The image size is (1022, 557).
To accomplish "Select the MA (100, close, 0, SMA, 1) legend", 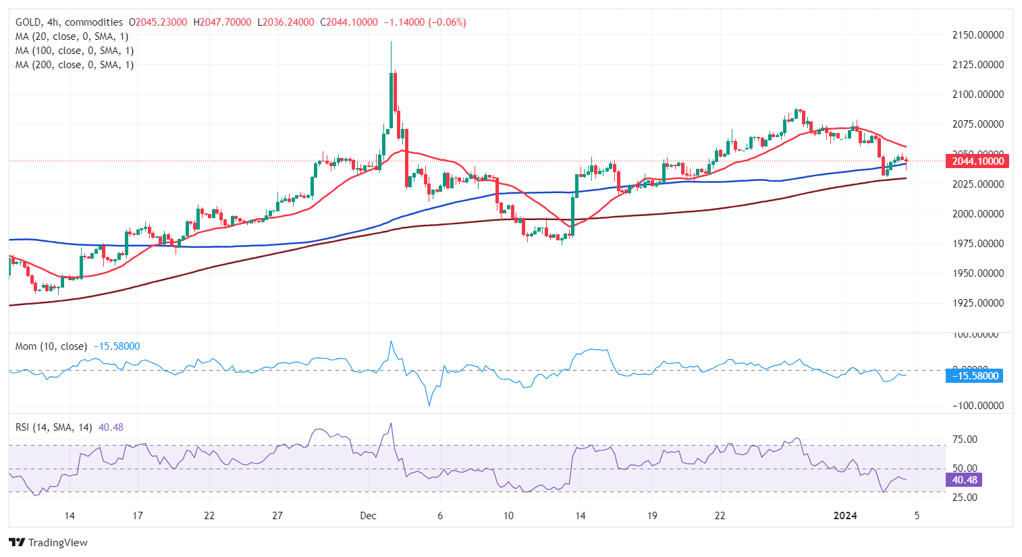I will (x=74, y=51).
